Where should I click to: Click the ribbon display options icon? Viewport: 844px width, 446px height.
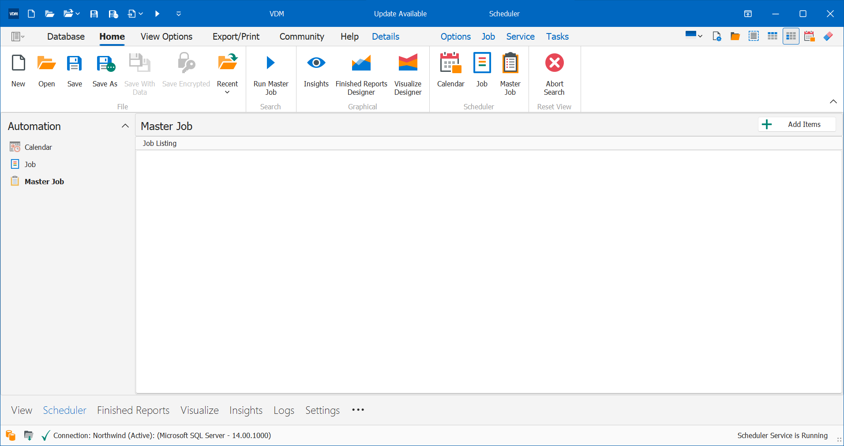tap(748, 14)
